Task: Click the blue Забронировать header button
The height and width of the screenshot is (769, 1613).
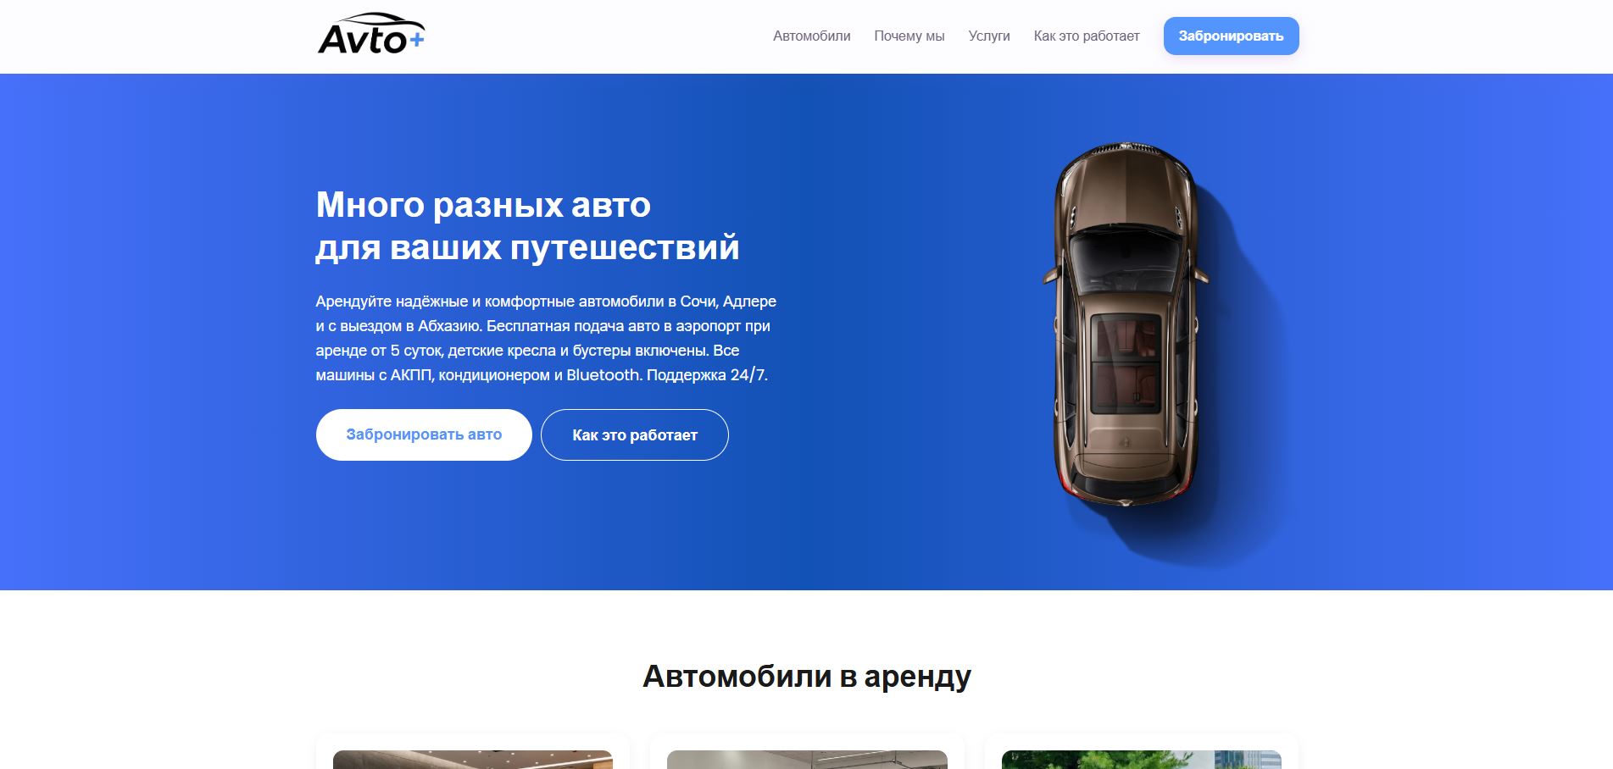Action: click(x=1231, y=36)
